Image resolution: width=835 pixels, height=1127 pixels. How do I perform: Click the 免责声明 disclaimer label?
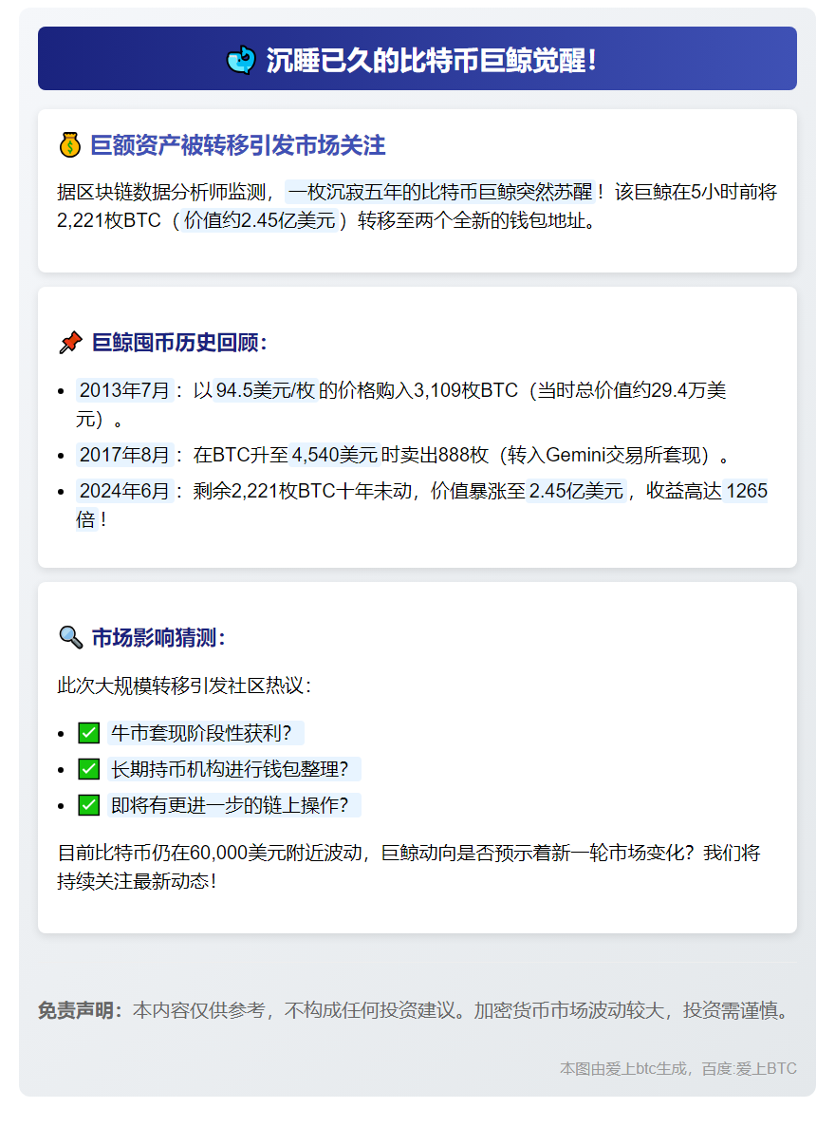(80, 1010)
